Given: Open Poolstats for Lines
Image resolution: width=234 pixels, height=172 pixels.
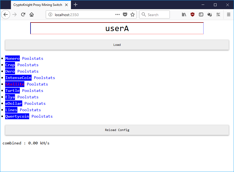Looking at the screenshot, I should click(30, 110).
